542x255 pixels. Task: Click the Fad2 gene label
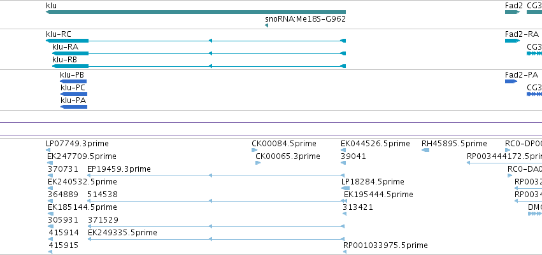514,6
